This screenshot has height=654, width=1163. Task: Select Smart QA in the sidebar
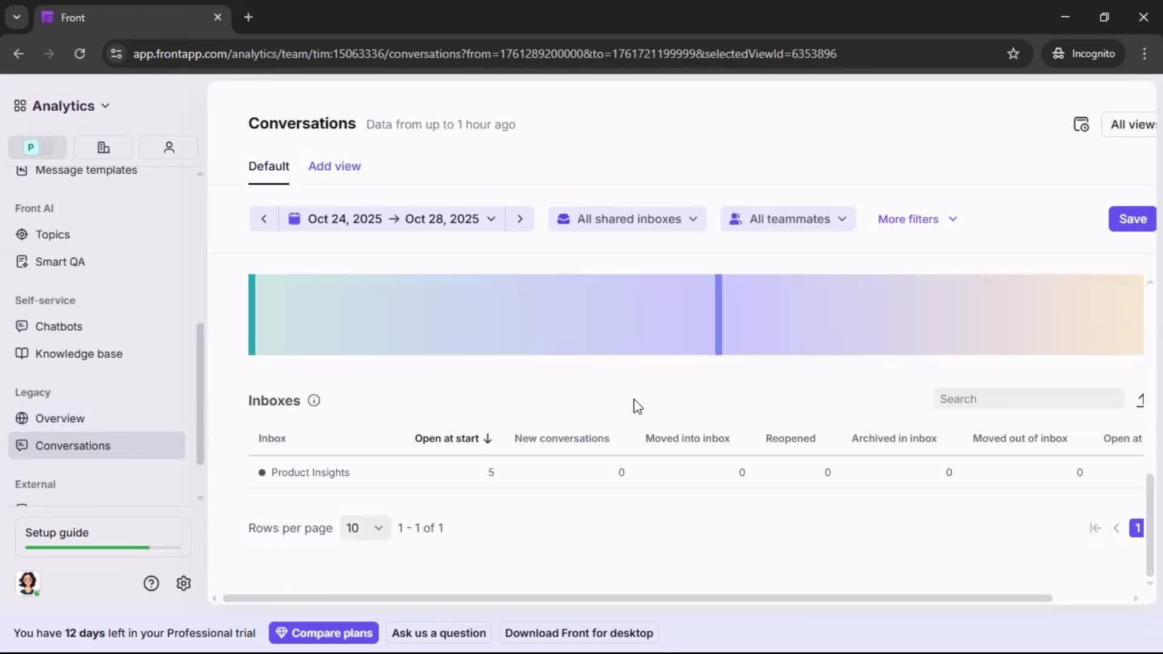[x=59, y=262]
